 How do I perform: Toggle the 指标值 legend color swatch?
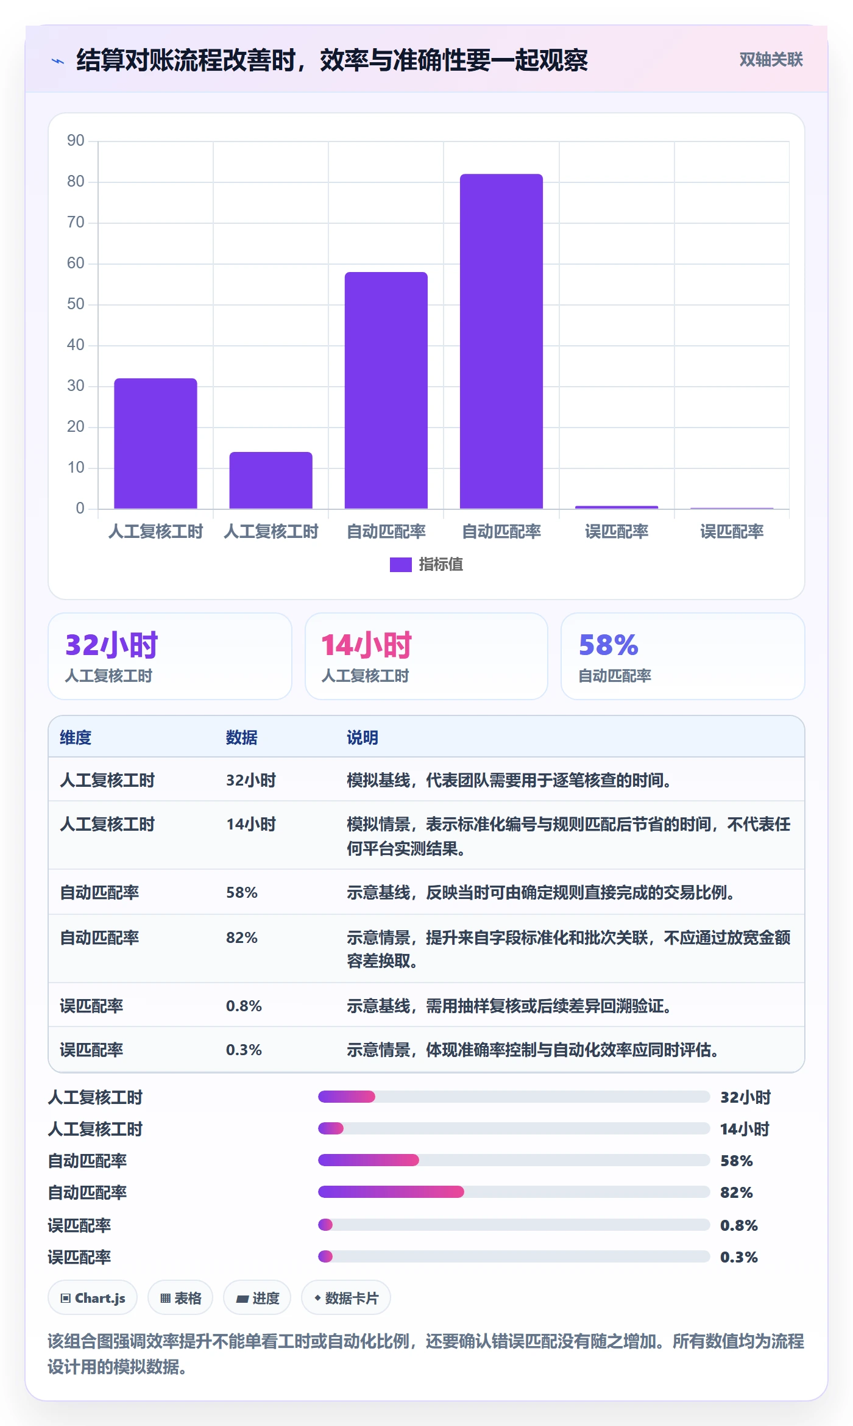pyautogui.click(x=400, y=564)
